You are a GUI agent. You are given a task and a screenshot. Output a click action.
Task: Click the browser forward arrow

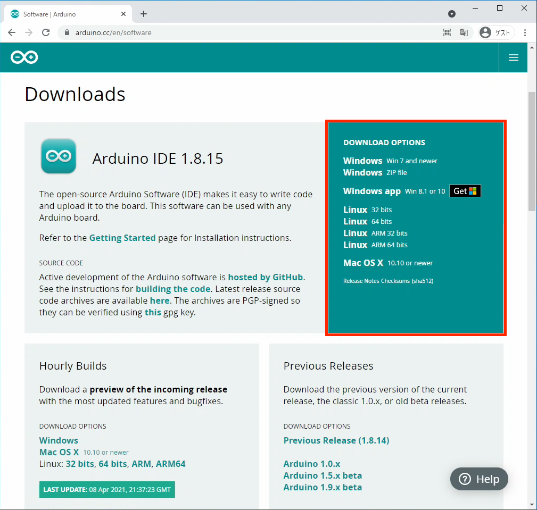tap(29, 32)
